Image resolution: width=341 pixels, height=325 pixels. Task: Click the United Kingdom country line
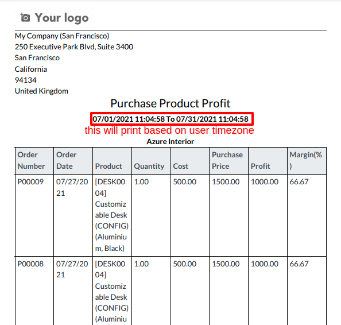(x=41, y=91)
